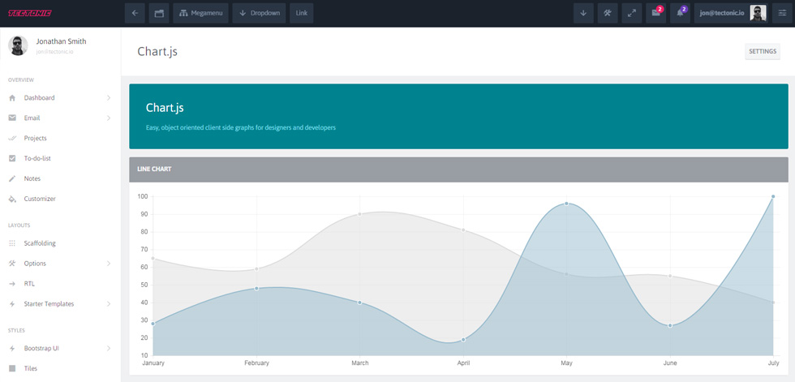
Task: Click the sliders settings icon at far right
Action: point(782,13)
